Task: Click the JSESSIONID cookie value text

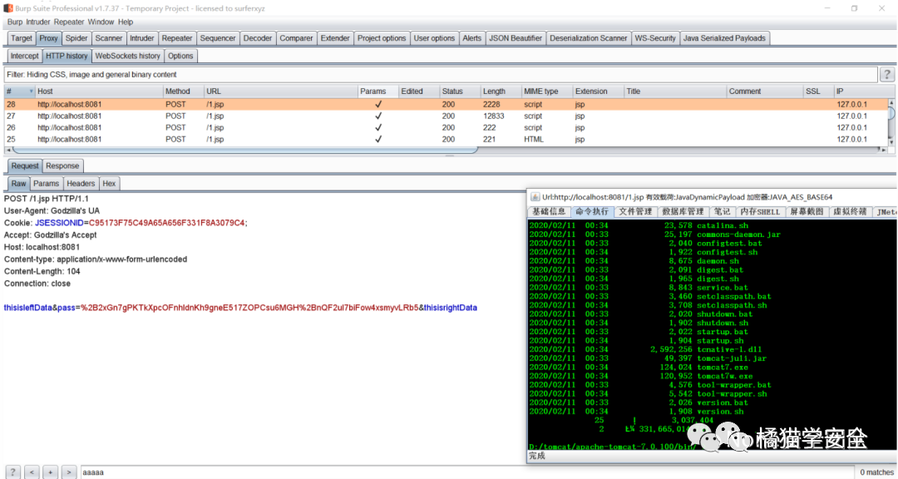Action: pos(166,223)
